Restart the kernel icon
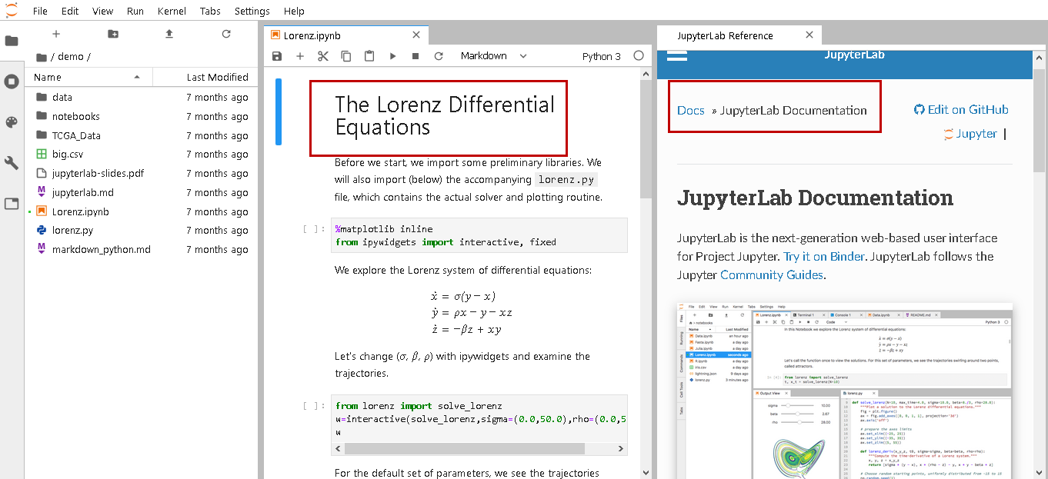The width and height of the screenshot is (1048, 479). pyautogui.click(x=439, y=56)
